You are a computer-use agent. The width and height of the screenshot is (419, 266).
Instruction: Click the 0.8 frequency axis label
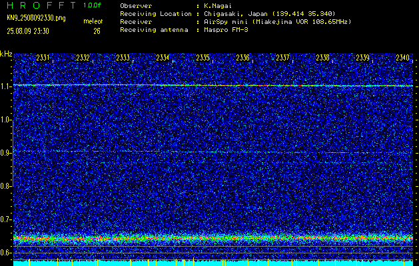[x=5, y=186]
